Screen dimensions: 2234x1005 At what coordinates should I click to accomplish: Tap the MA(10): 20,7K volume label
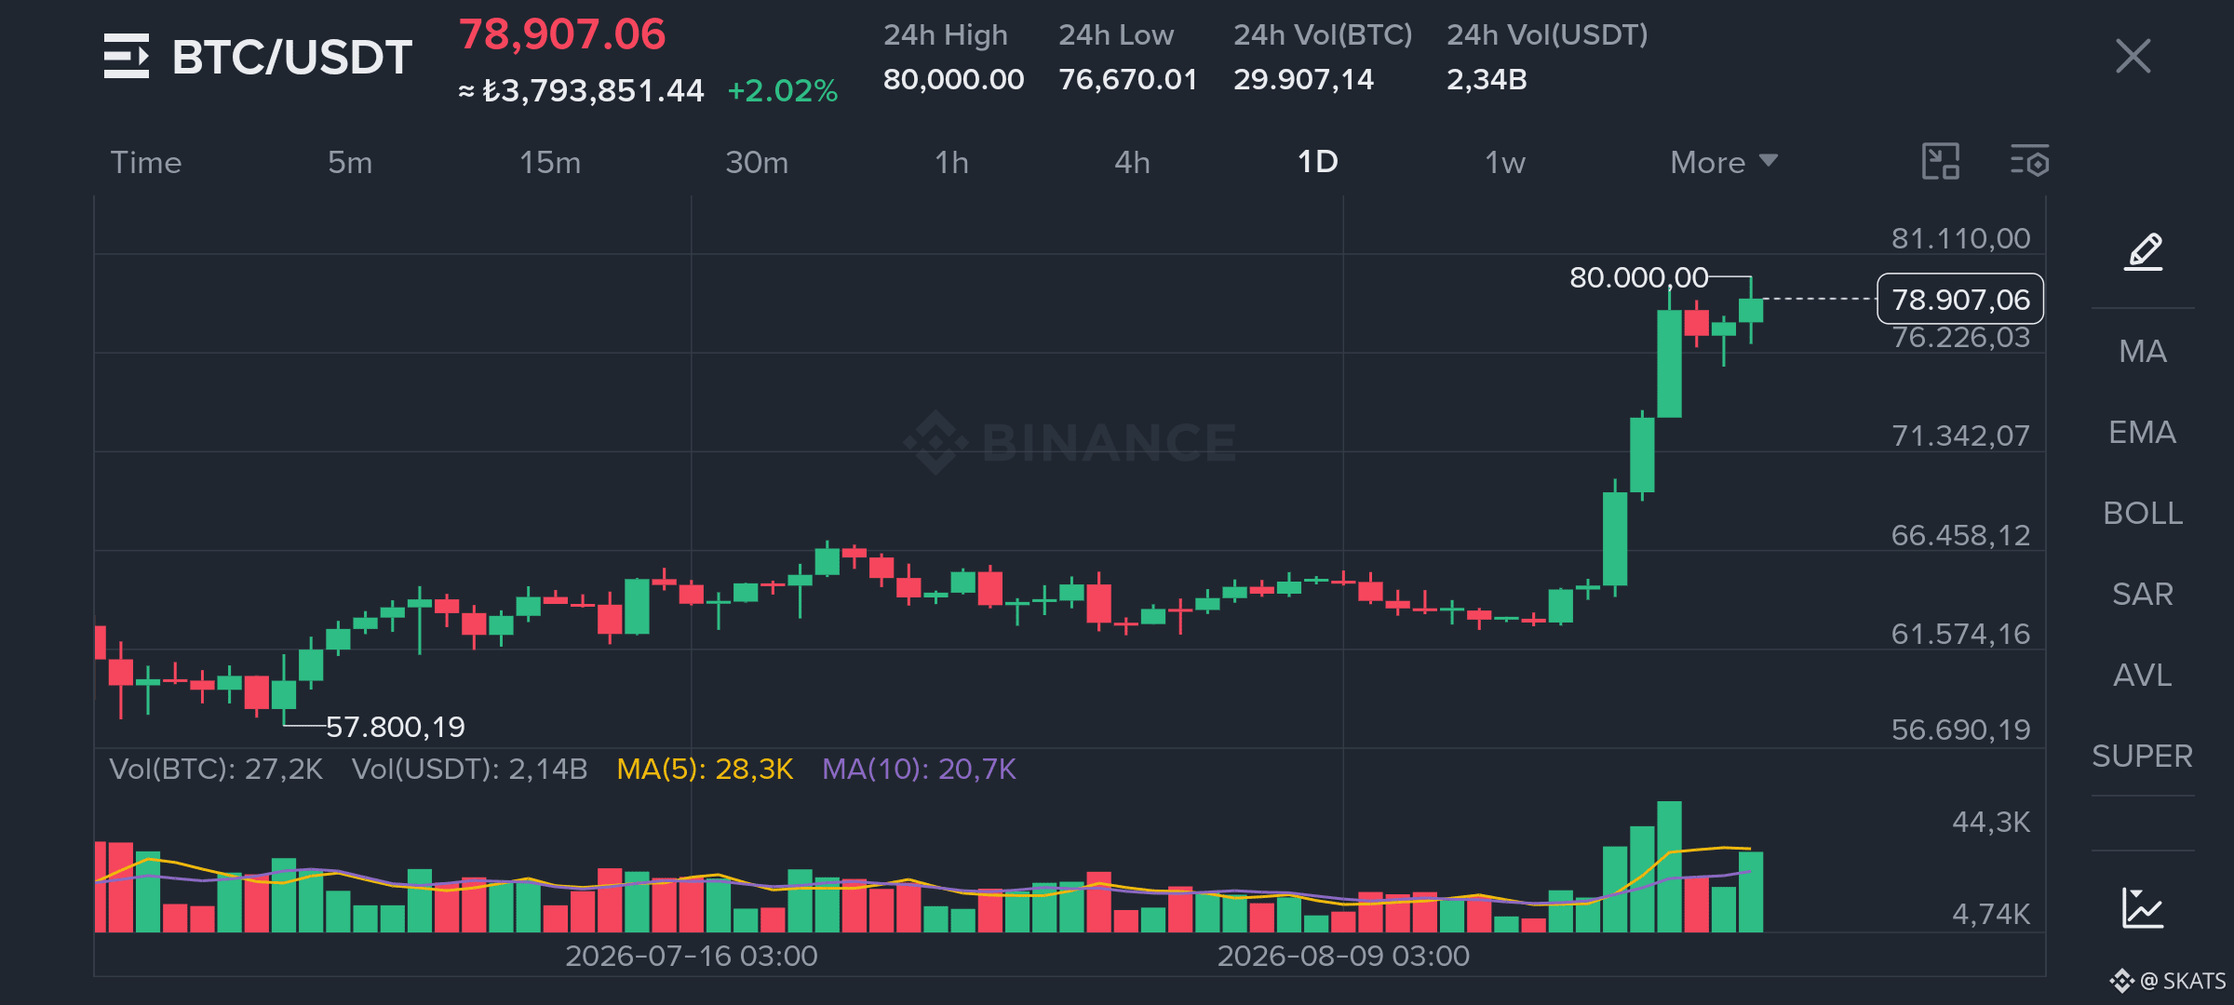click(919, 769)
